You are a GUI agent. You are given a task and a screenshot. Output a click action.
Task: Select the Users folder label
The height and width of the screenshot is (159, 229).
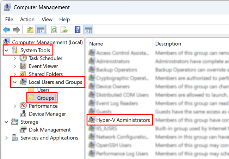pyautogui.click(x=43, y=90)
